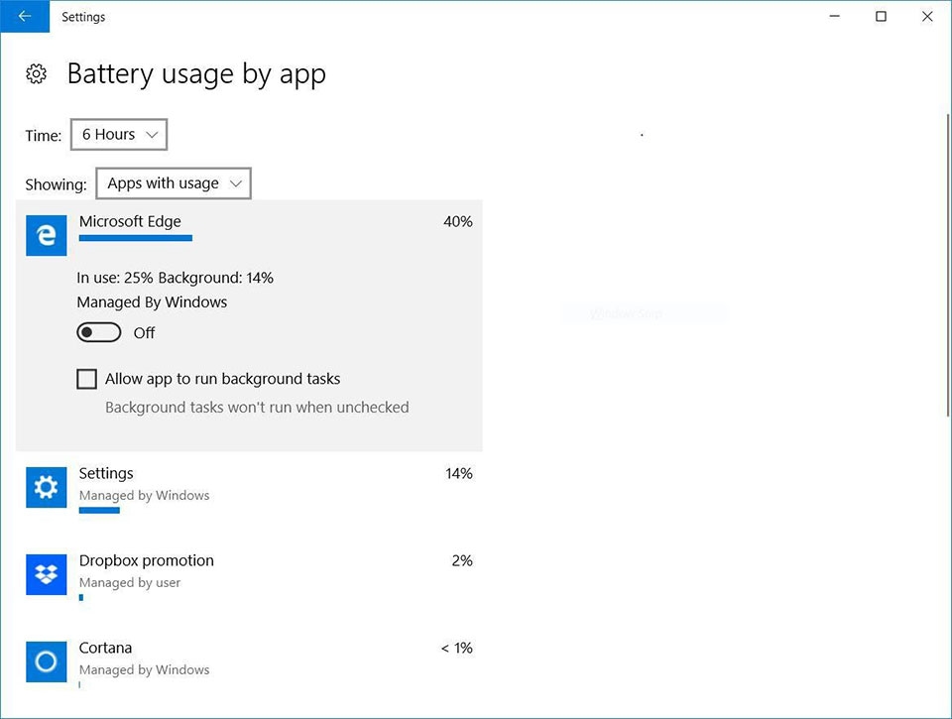The height and width of the screenshot is (719, 952).
Task: Click the 14% value for Settings
Action: (x=459, y=474)
